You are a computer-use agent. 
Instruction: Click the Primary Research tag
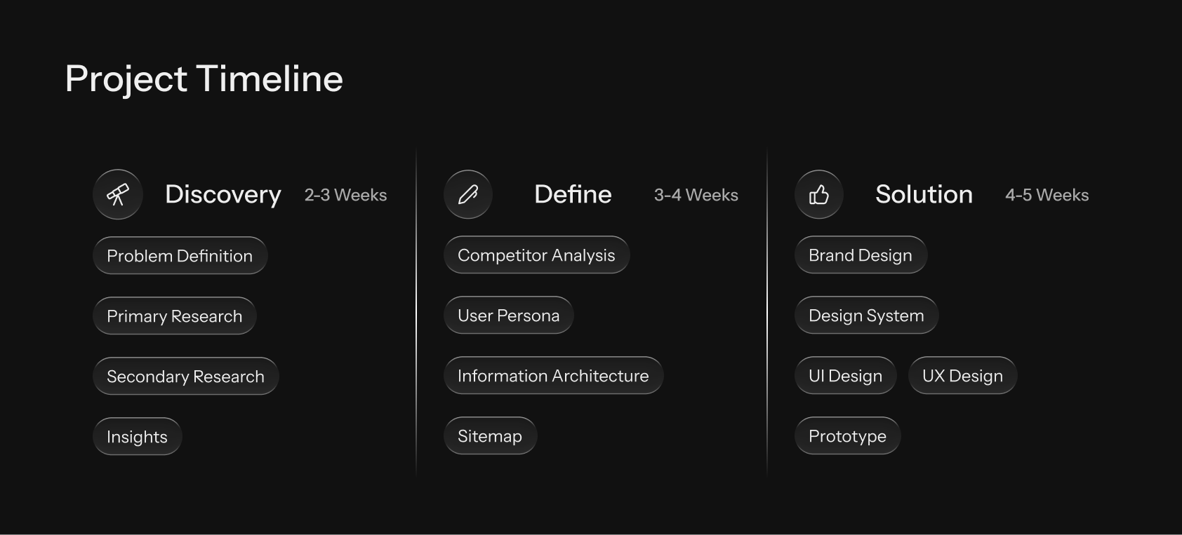[x=174, y=316]
